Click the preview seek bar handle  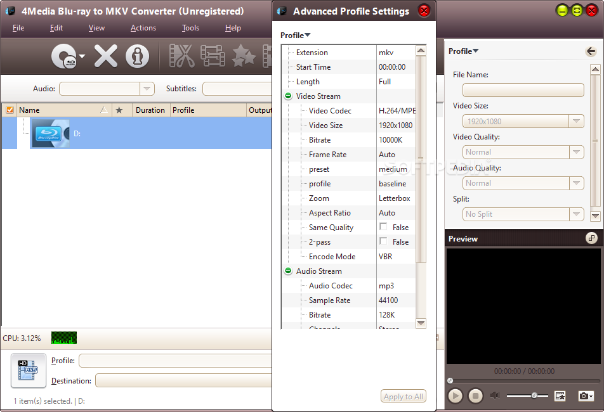(450, 381)
